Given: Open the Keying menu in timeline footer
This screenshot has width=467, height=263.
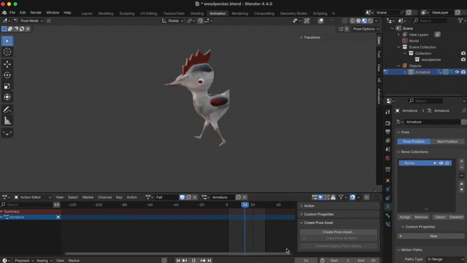Looking at the screenshot, I should 44,260.
